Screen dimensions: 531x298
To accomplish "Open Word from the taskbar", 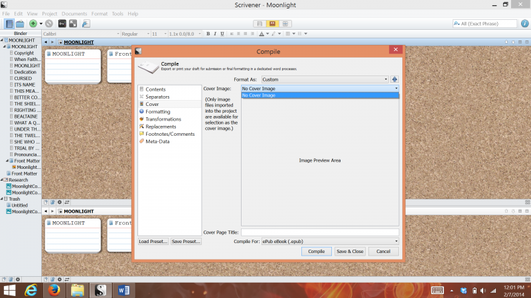I will coord(123,290).
